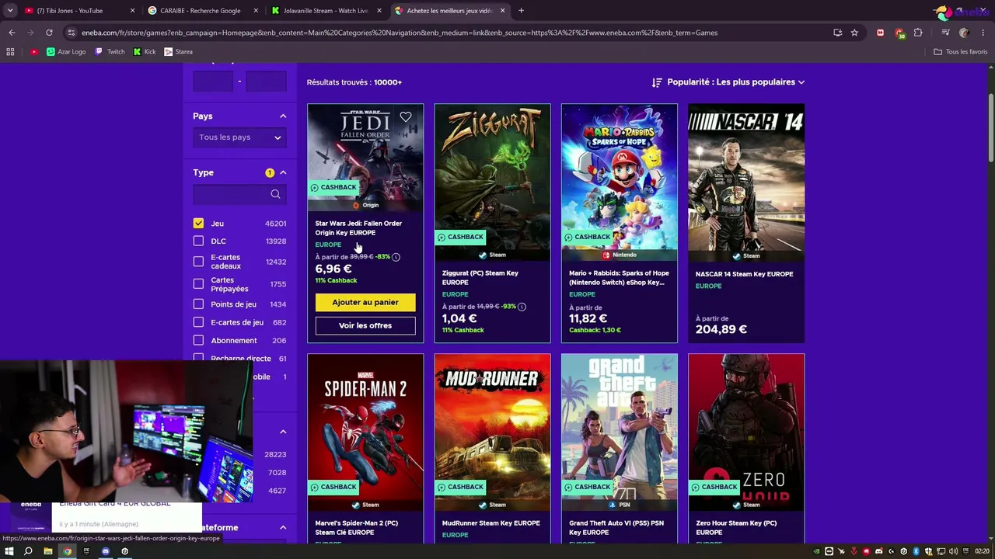Collapse the filter section above Plateforme

click(x=283, y=432)
